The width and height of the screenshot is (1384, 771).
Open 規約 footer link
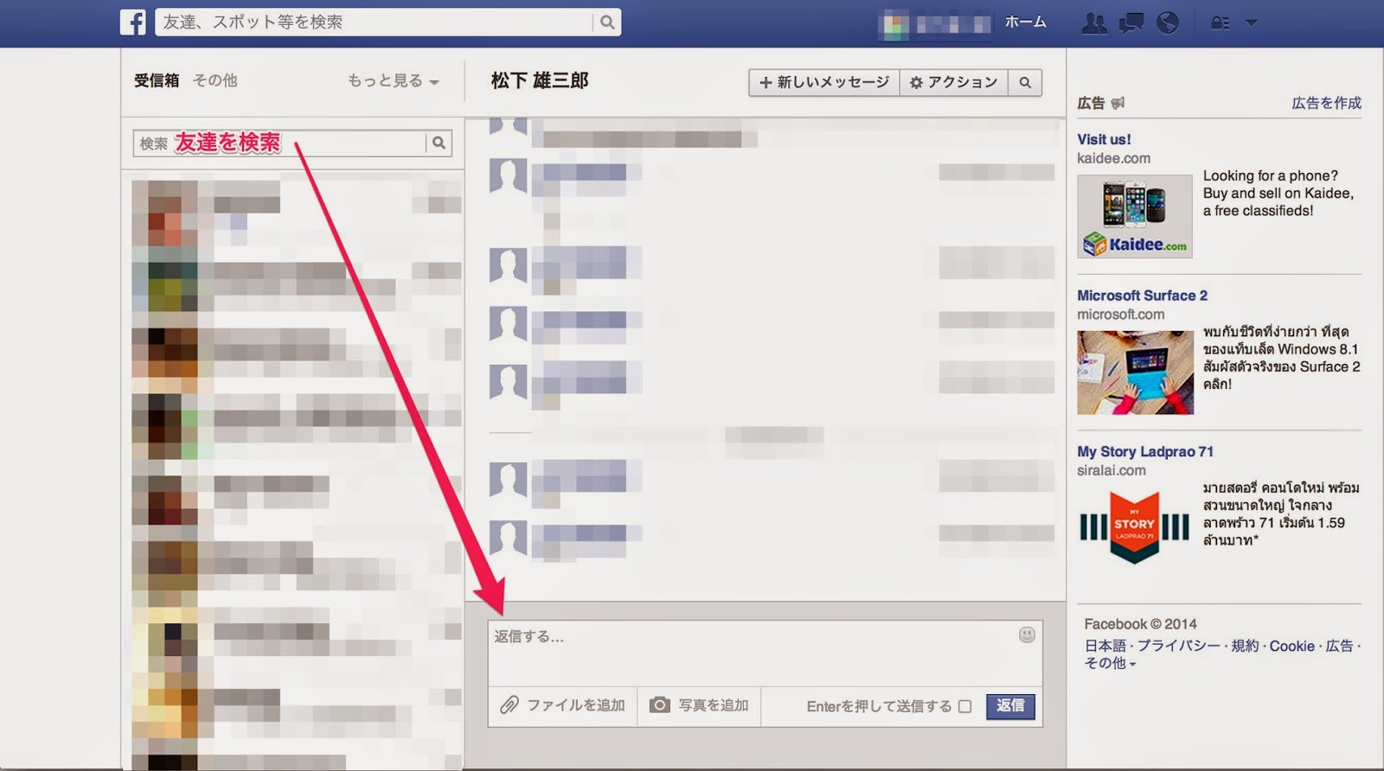click(x=1245, y=646)
